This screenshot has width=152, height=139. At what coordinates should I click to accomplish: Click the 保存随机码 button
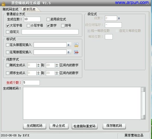click(114, 126)
